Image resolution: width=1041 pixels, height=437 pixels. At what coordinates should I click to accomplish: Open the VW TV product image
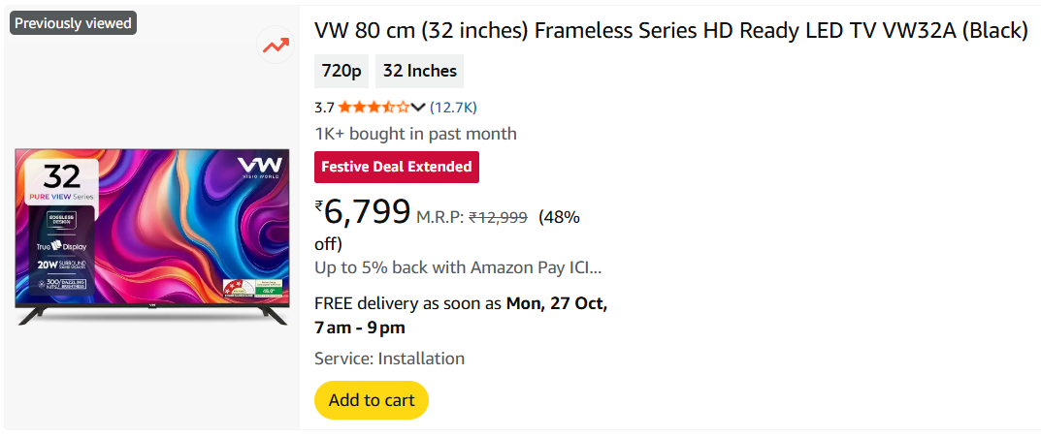point(151,237)
